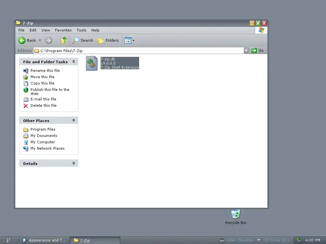Click the Links toolbar on taskbar
Image resolution: width=326 pixels, height=244 pixels.
(231, 240)
